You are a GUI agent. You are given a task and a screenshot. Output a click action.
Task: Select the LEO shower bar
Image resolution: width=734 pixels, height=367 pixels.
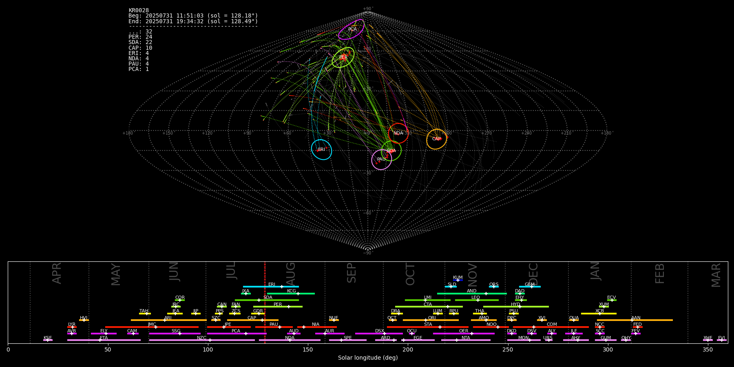tap(477, 300)
